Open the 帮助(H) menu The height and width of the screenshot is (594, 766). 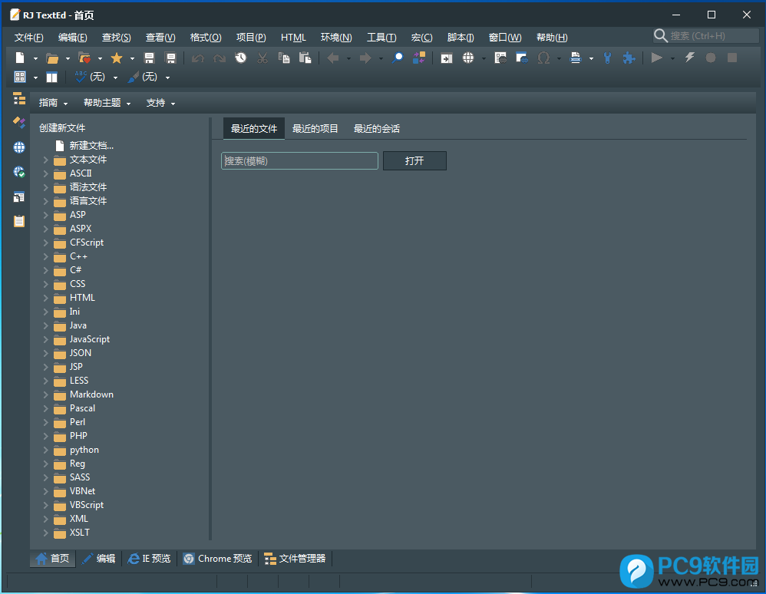(x=552, y=38)
